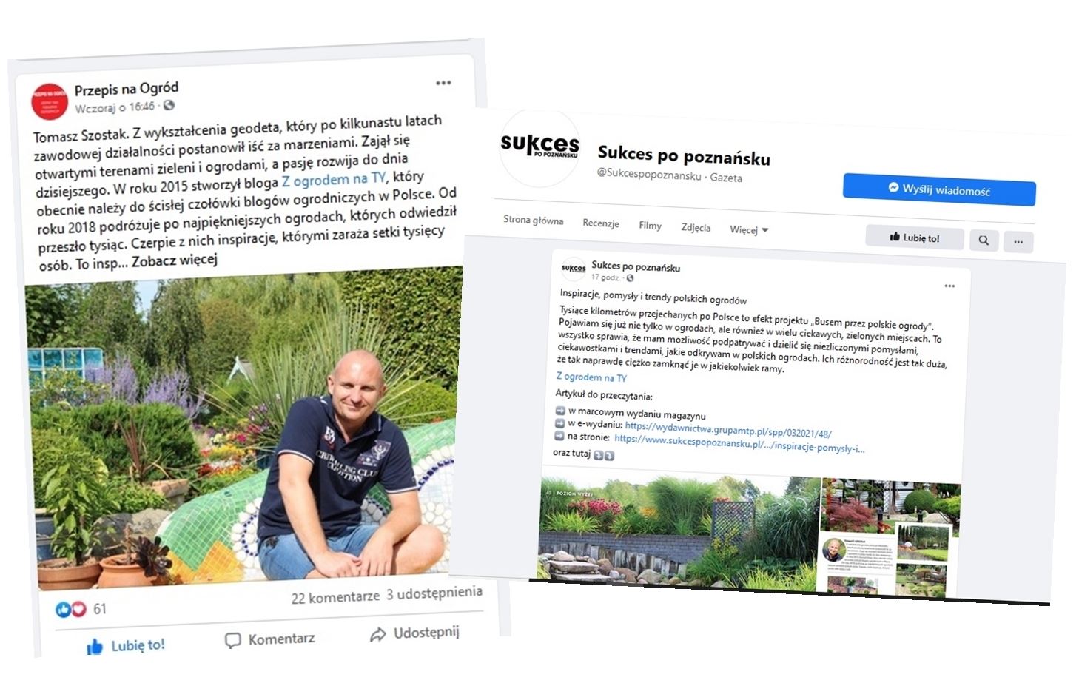The height and width of the screenshot is (700, 1079).
Task: Select the Filmy tab
Action: tap(650, 226)
